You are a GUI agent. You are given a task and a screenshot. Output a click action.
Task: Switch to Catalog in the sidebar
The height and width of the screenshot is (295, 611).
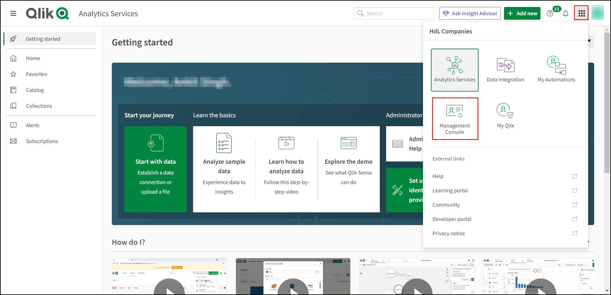tap(35, 90)
